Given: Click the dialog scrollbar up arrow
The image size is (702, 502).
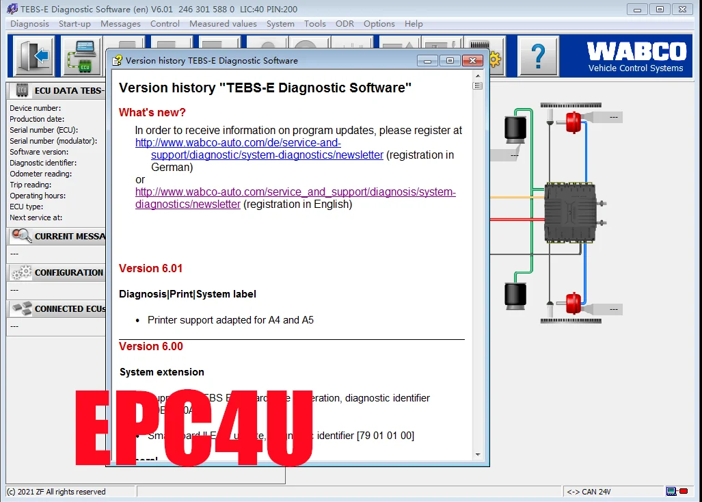Looking at the screenshot, I should (x=478, y=76).
